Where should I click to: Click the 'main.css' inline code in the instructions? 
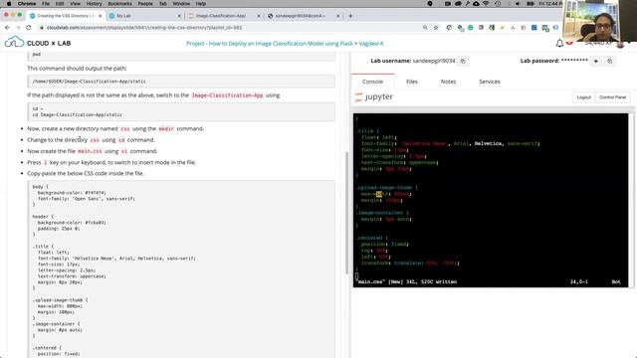pos(90,151)
